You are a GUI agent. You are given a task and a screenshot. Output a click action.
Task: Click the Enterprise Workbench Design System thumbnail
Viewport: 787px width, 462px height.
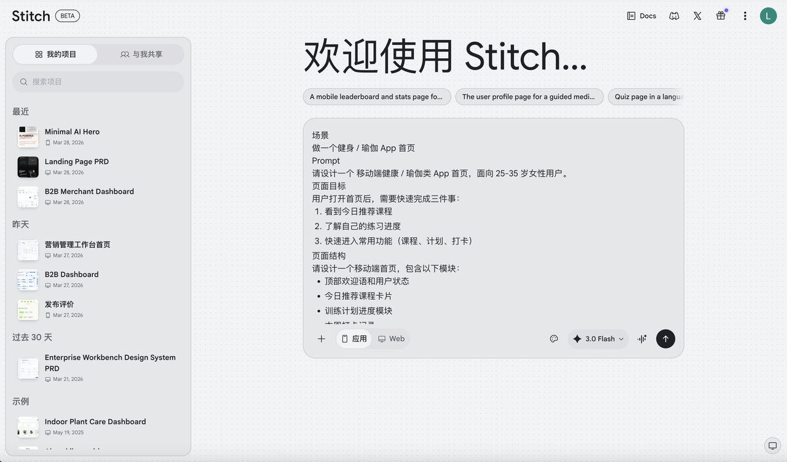click(x=28, y=368)
